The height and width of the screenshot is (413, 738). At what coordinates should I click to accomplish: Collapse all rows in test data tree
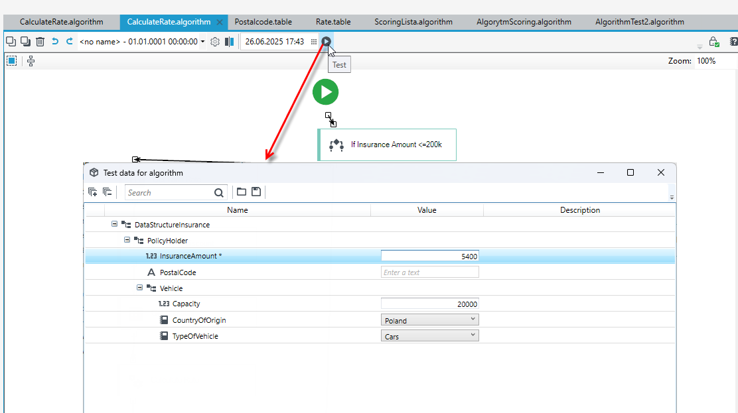click(108, 192)
